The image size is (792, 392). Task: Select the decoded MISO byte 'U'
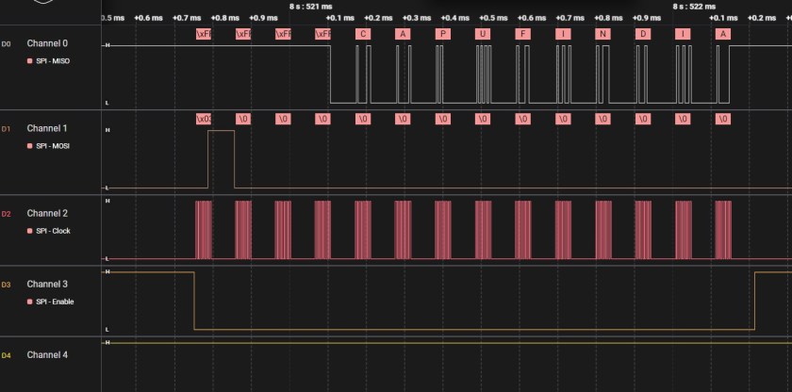(483, 34)
